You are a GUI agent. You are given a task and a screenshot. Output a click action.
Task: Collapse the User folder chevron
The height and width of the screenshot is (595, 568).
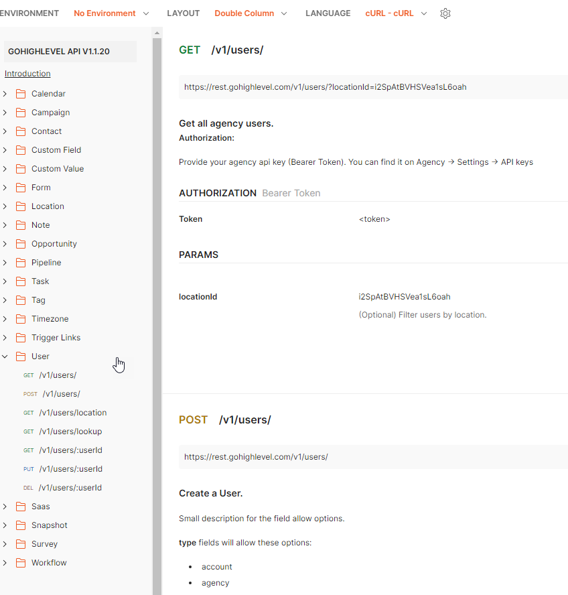[5, 356]
